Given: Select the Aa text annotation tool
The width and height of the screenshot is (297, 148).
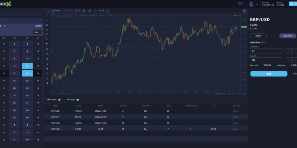Looking at the screenshot, I should (47, 30).
